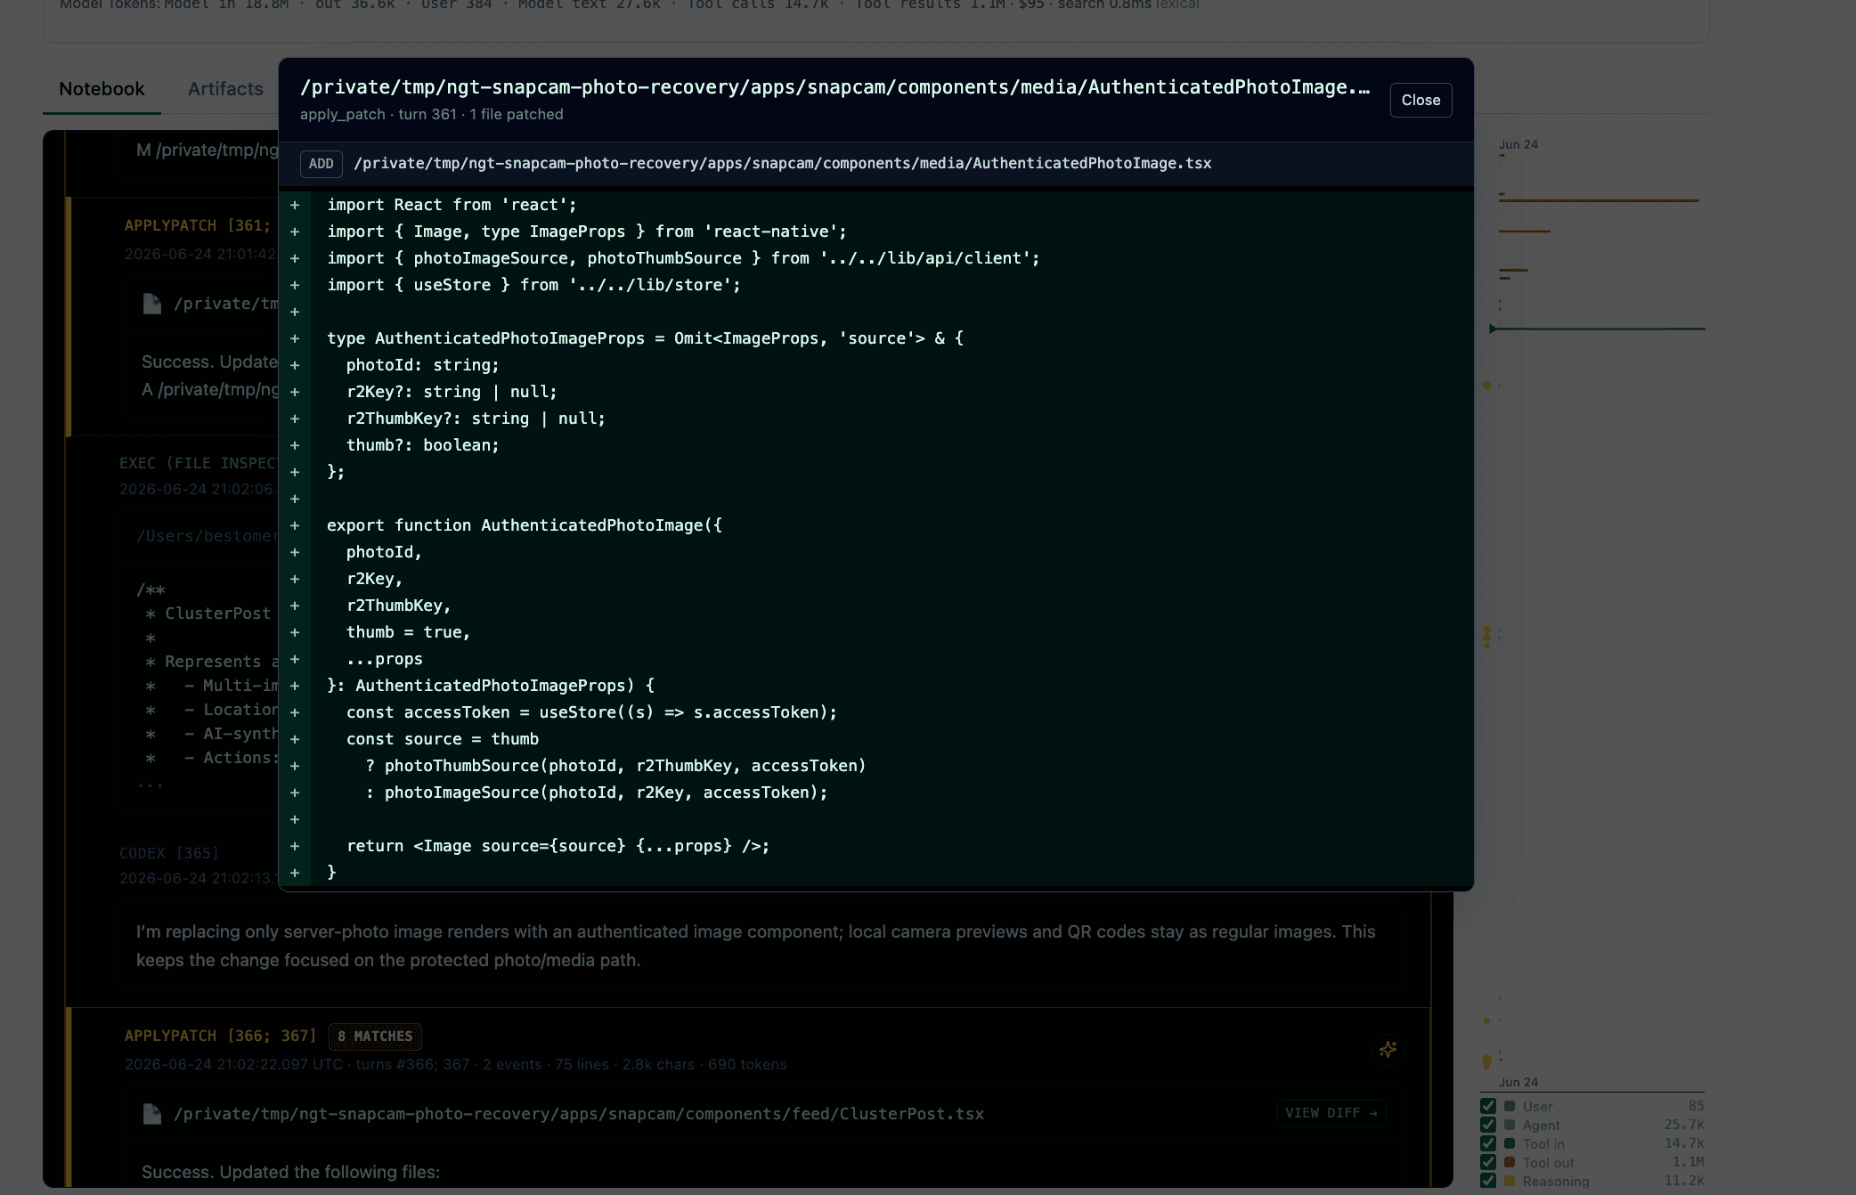This screenshot has height=1195, width=1856.
Task: Click the EXEC (FILE INSPECT entry header
Action: coord(199,463)
